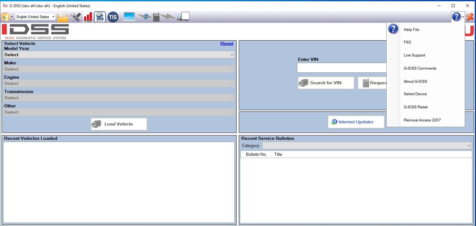Click the blue question mark help icon
This screenshot has height=226, width=476.
(x=456, y=17)
